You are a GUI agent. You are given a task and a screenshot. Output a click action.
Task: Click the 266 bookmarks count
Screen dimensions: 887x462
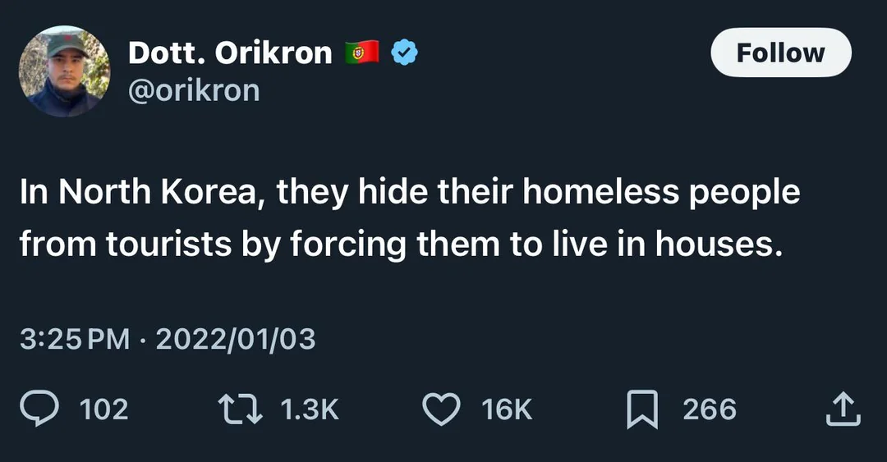pos(710,409)
